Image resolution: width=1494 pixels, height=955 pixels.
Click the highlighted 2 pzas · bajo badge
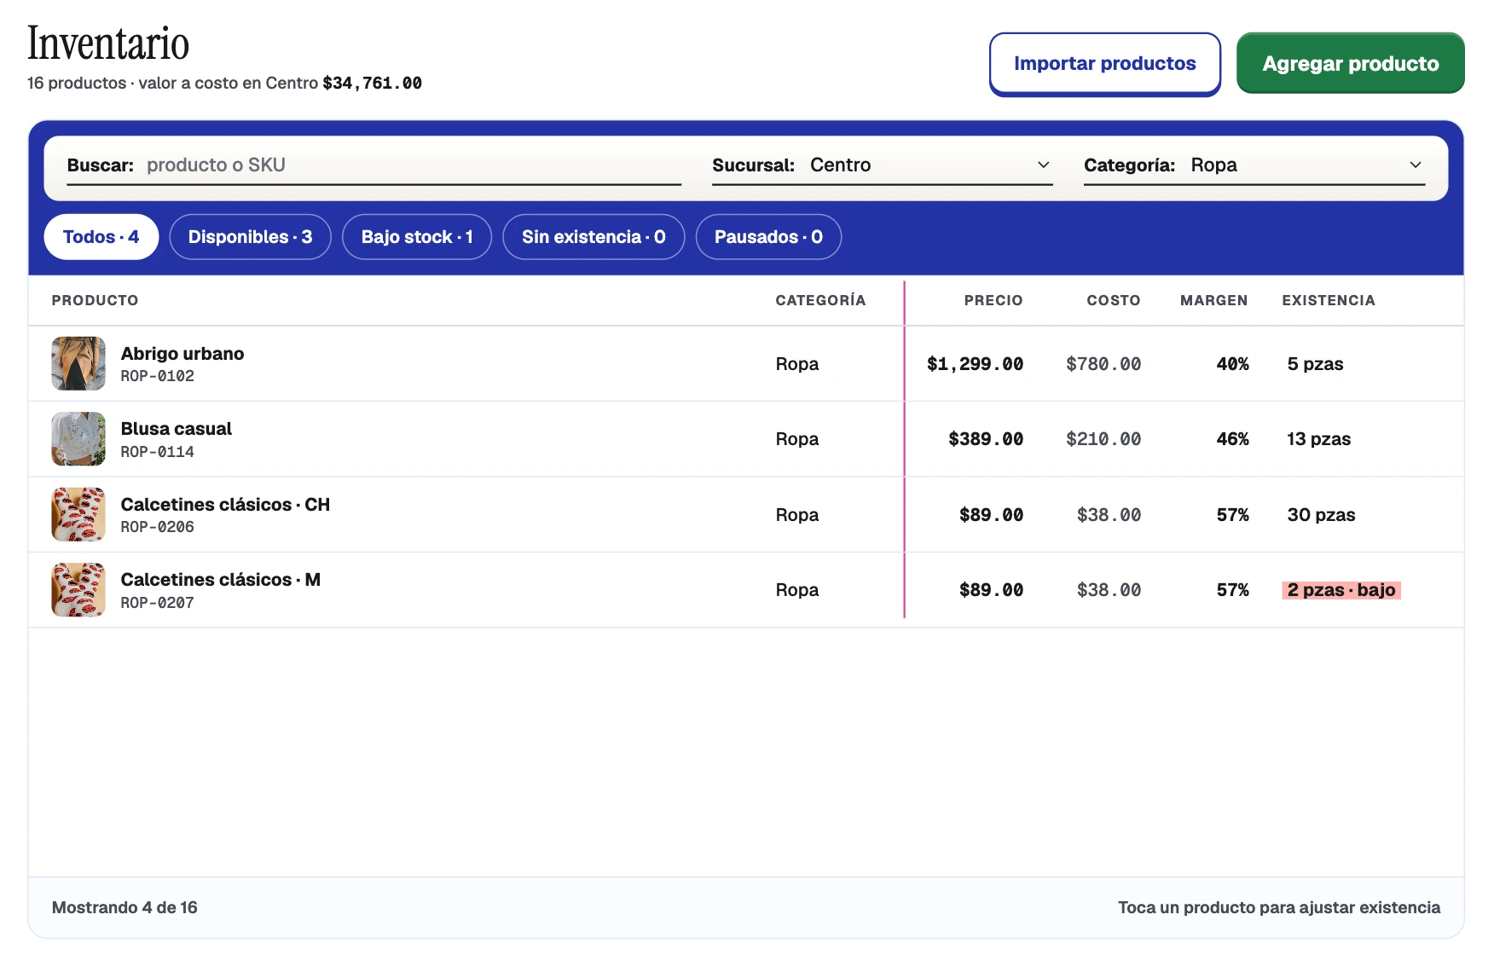click(1341, 590)
